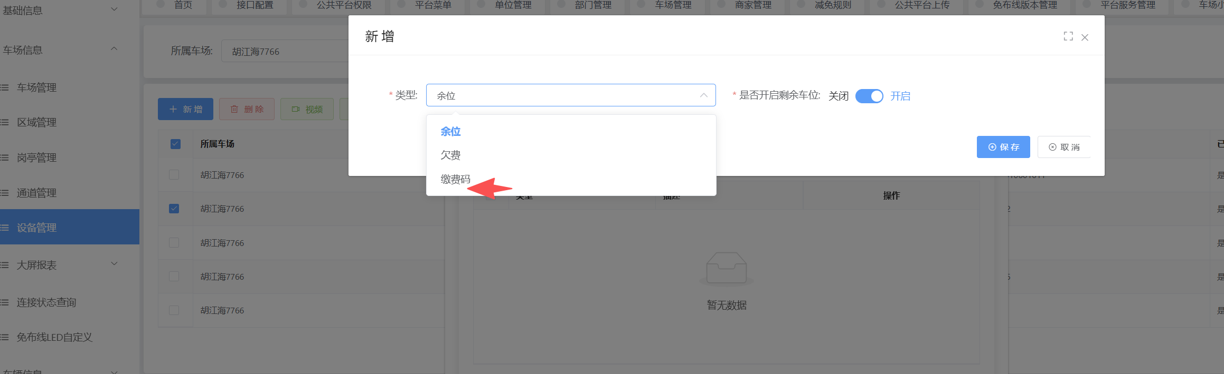Expand the 基础信息 sidebar section
This screenshot has width=1224, height=374.
point(70,10)
